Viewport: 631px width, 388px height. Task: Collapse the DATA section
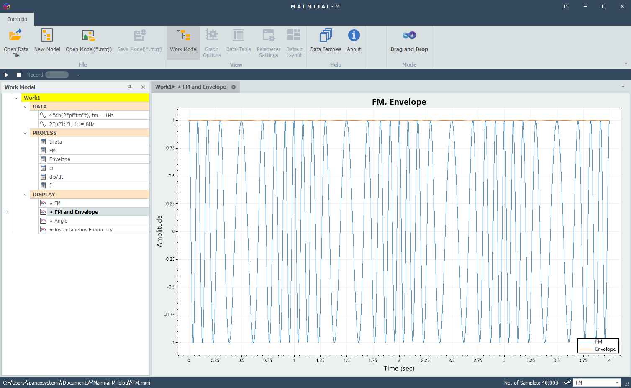click(x=25, y=107)
